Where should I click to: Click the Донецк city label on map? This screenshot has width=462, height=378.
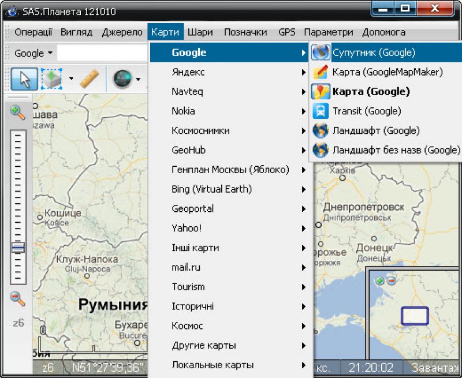coord(374,248)
